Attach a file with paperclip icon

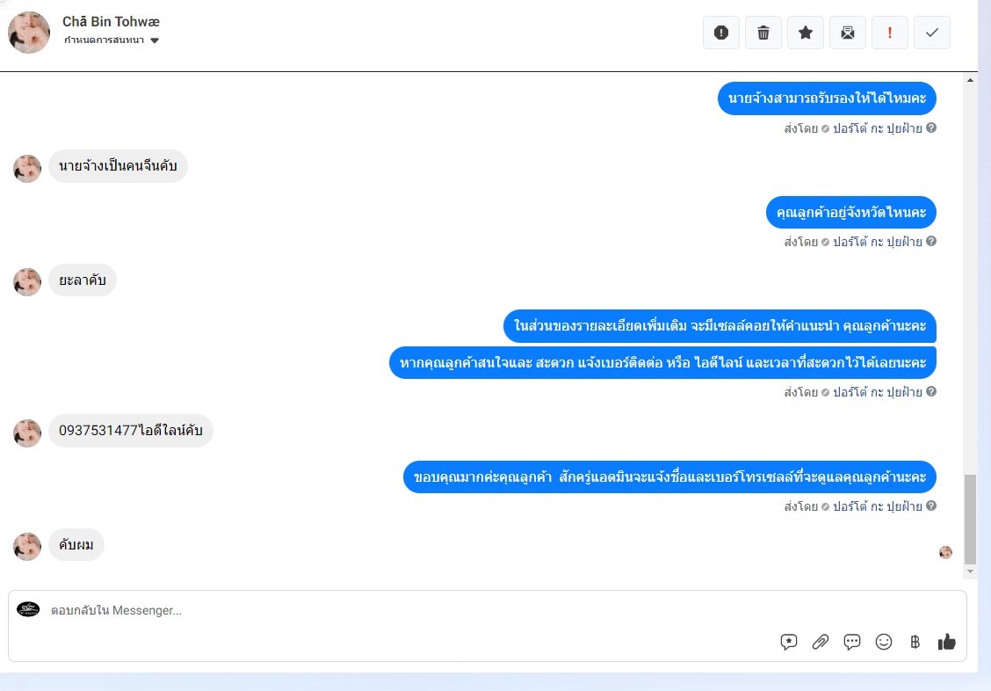point(821,643)
